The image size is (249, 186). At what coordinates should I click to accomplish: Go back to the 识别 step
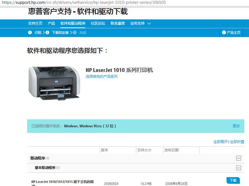point(38,33)
